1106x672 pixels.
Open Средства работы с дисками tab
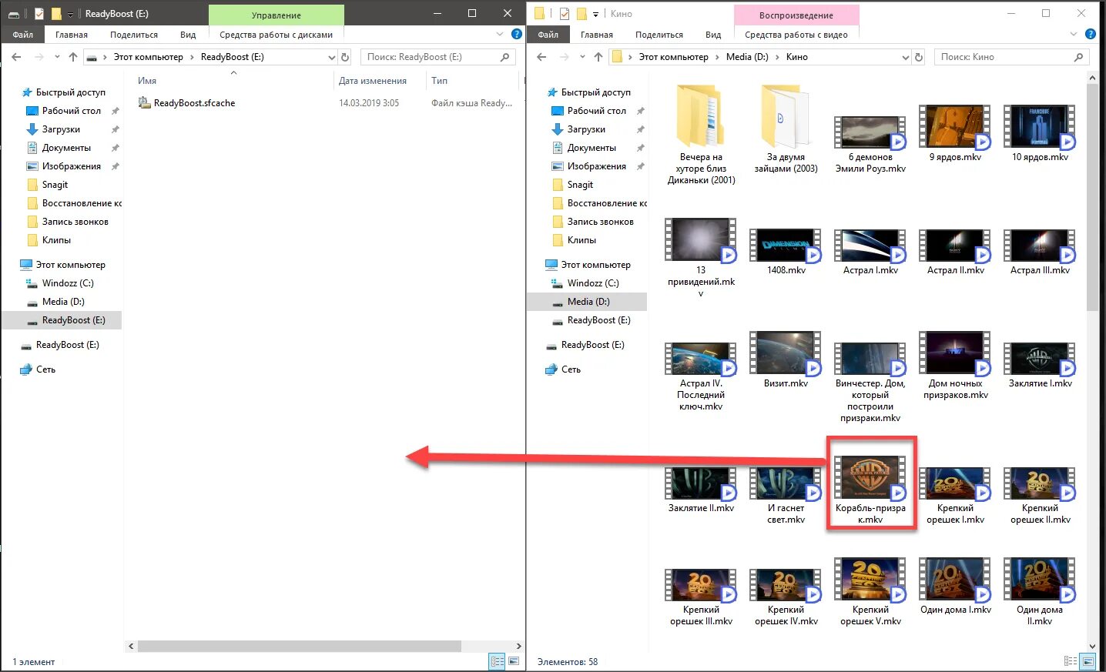tap(276, 35)
